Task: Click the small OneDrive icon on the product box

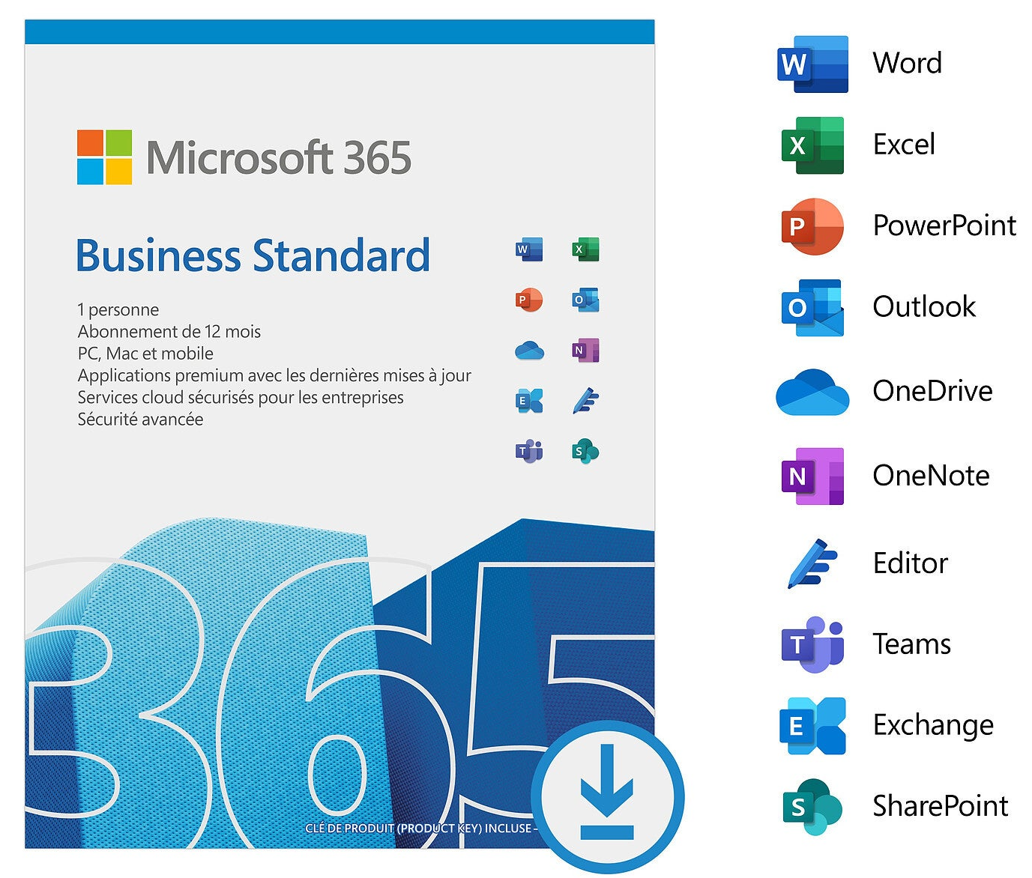Action: (x=529, y=350)
